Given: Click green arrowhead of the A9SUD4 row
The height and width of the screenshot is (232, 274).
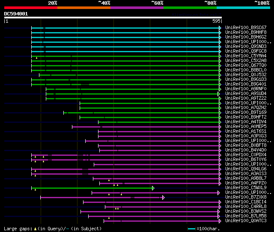Looking at the screenshot, I should 219,94.
